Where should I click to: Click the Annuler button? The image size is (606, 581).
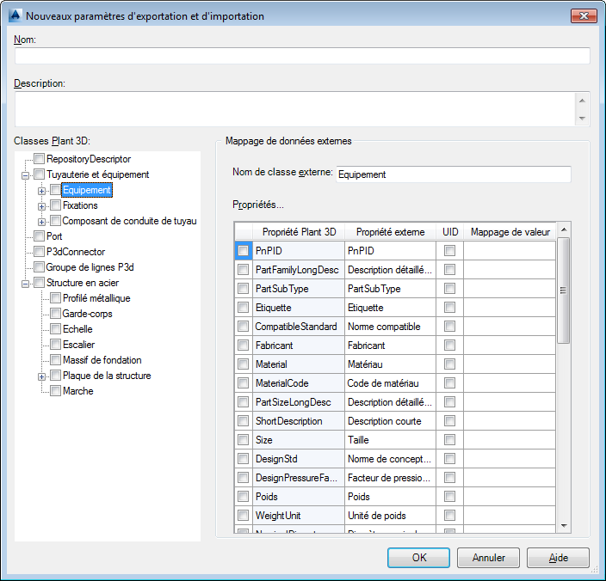click(x=488, y=558)
